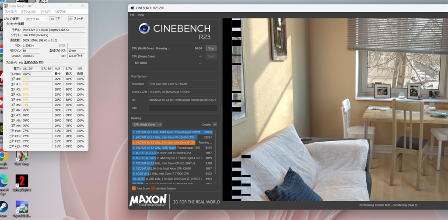
Task: Select ranking row Intel Core i7-7700K CPU
Action: click(x=172, y=174)
